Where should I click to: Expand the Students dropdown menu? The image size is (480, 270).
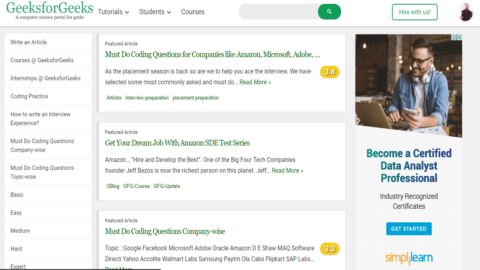coord(155,12)
